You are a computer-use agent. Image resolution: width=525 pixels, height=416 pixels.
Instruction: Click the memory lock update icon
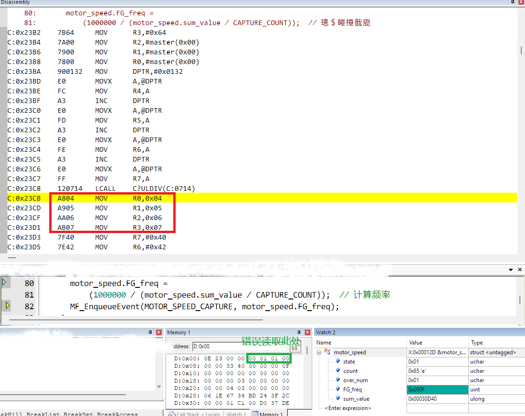(294, 346)
